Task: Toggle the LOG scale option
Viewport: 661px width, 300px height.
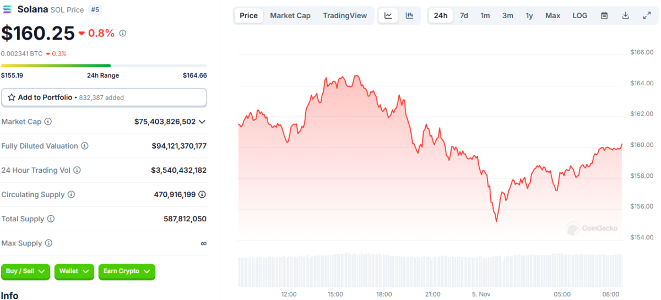Action: pyautogui.click(x=580, y=15)
